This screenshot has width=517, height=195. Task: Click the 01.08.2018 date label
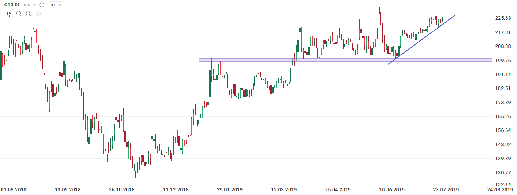[14, 190]
